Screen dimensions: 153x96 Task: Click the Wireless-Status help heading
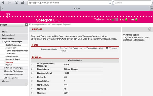pos(131,35)
